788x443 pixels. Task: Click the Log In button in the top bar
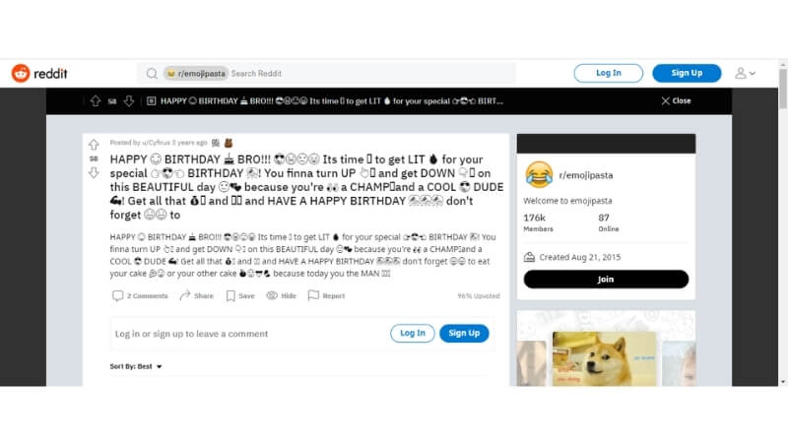pos(608,73)
